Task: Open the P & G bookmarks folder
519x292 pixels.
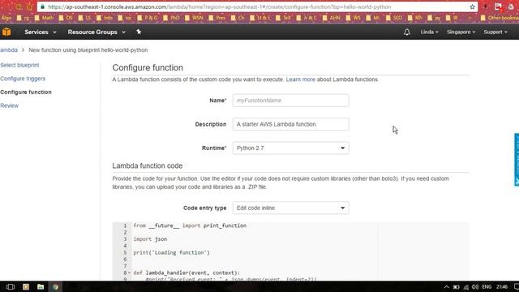Action: tap(148, 18)
